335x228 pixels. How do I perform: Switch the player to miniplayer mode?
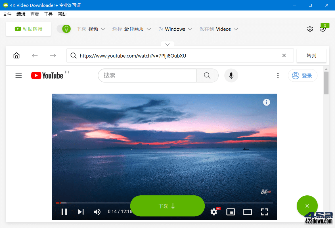(230, 212)
